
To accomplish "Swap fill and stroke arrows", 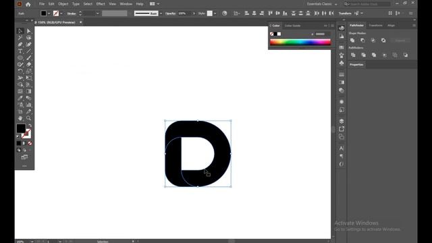I will pyautogui.click(x=30, y=126).
